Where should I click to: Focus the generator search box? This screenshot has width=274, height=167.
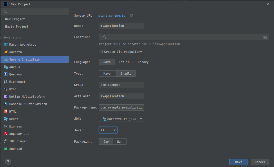click(x=35, y=12)
